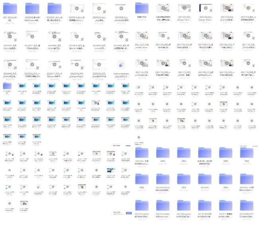Image resolution: width=259 pixels, height=227 pixels.
Task: Open the 20211214 Excel lesson video
Action: coord(227,8)
